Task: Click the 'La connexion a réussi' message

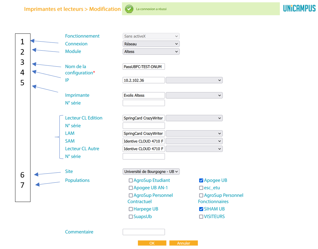Action: coord(151,9)
